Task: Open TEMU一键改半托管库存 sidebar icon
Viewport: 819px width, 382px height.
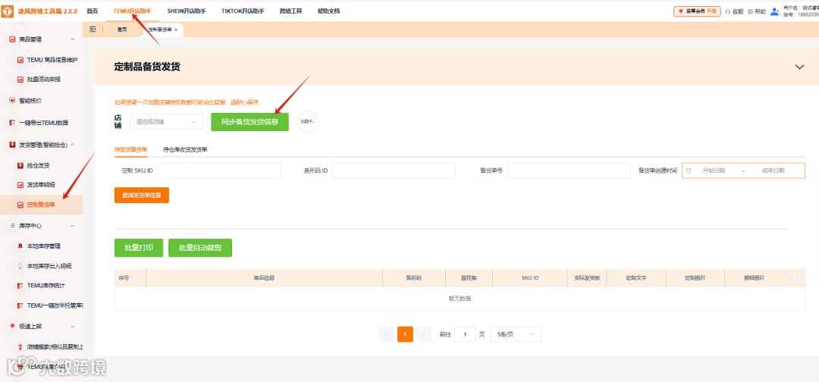Action: tap(20, 305)
